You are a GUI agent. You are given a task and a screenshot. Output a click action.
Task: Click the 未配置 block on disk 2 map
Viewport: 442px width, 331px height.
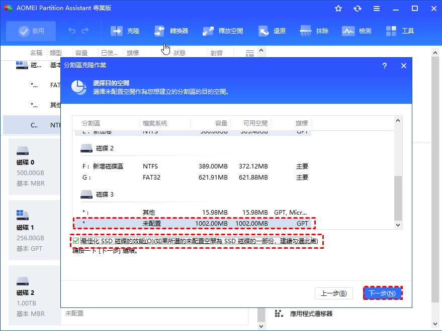[x=154, y=316]
